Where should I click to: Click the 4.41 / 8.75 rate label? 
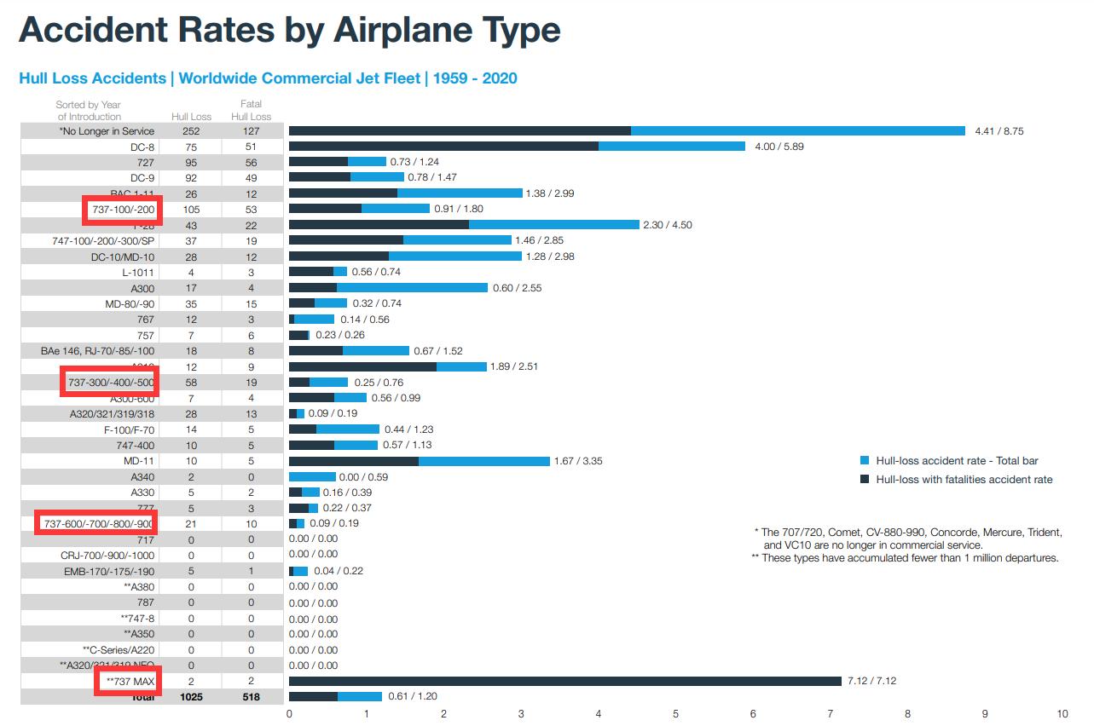(x=999, y=131)
